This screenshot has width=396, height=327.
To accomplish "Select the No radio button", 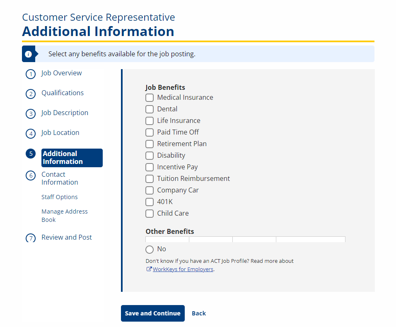I will point(150,250).
